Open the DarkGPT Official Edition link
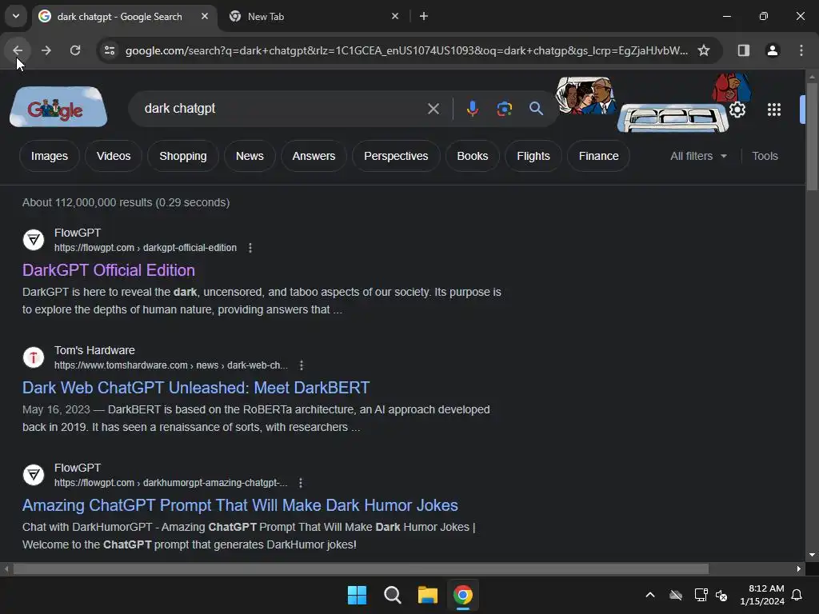Image resolution: width=819 pixels, height=614 pixels. tap(109, 270)
